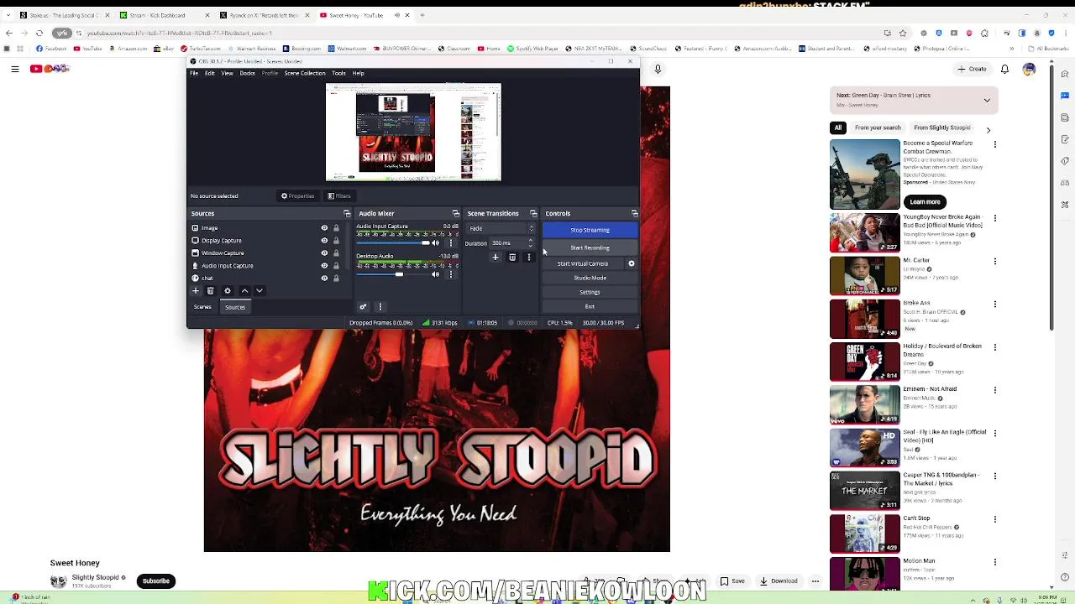
Task: Open Audio Input Capture channel options menu
Action: click(x=451, y=243)
